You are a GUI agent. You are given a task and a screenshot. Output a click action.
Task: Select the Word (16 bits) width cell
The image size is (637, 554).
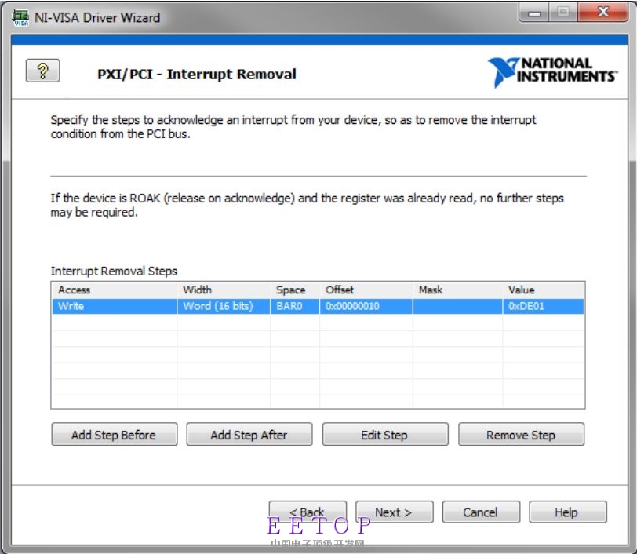224,306
